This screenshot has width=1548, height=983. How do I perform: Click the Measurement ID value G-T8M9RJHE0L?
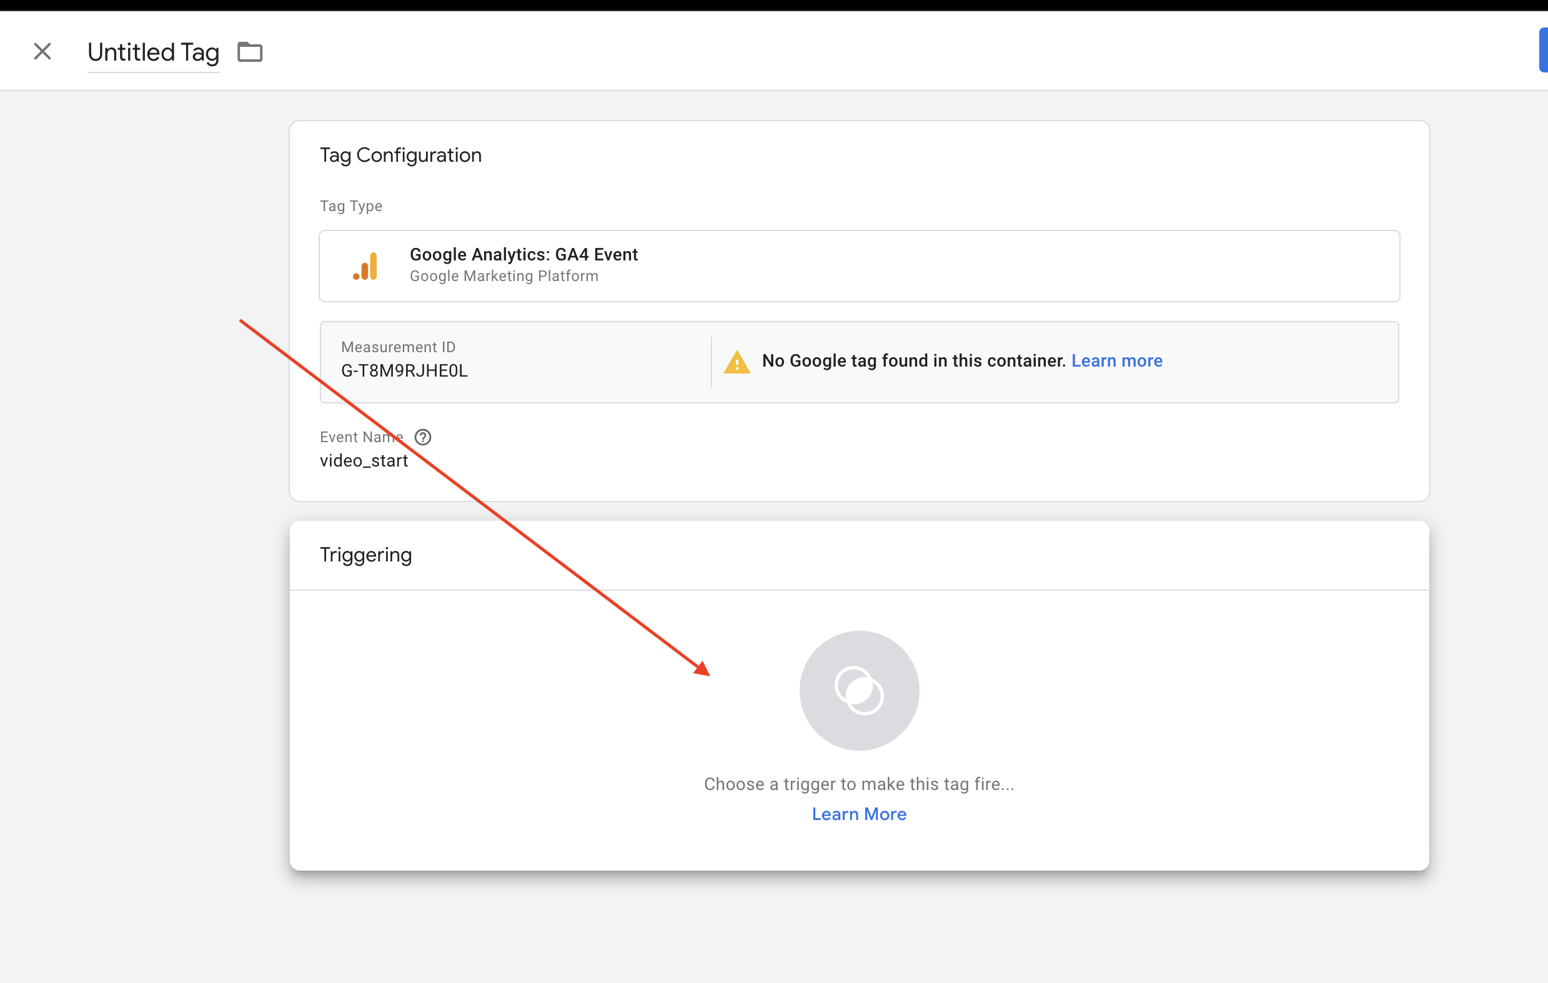tap(404, 371)
